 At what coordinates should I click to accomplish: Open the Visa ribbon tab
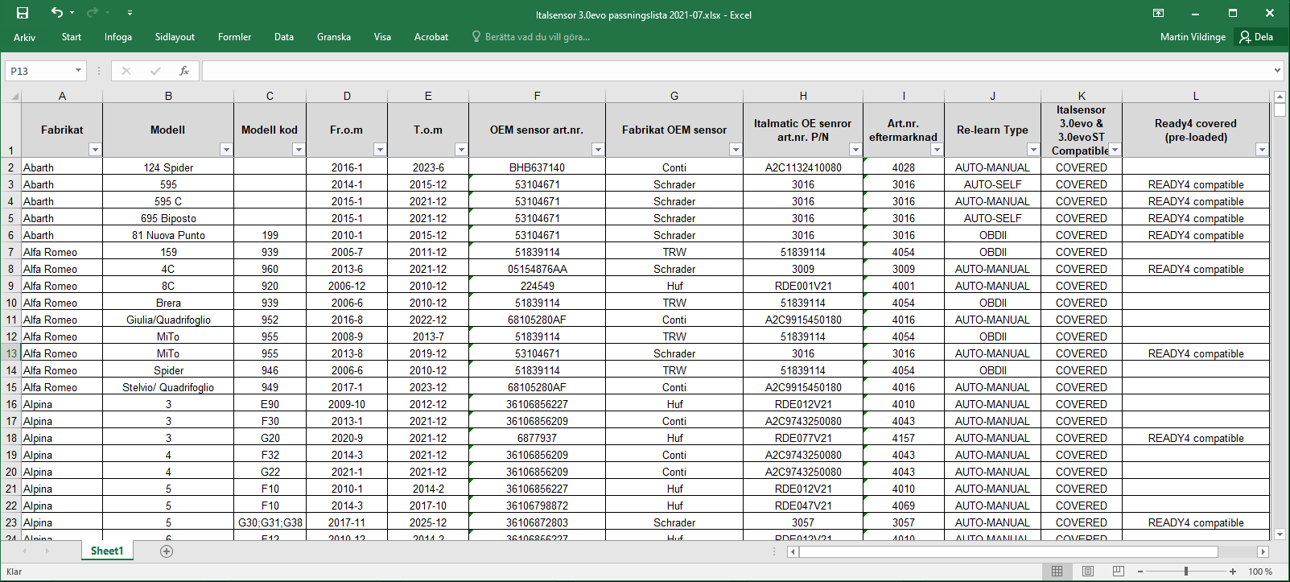[382, 37]
